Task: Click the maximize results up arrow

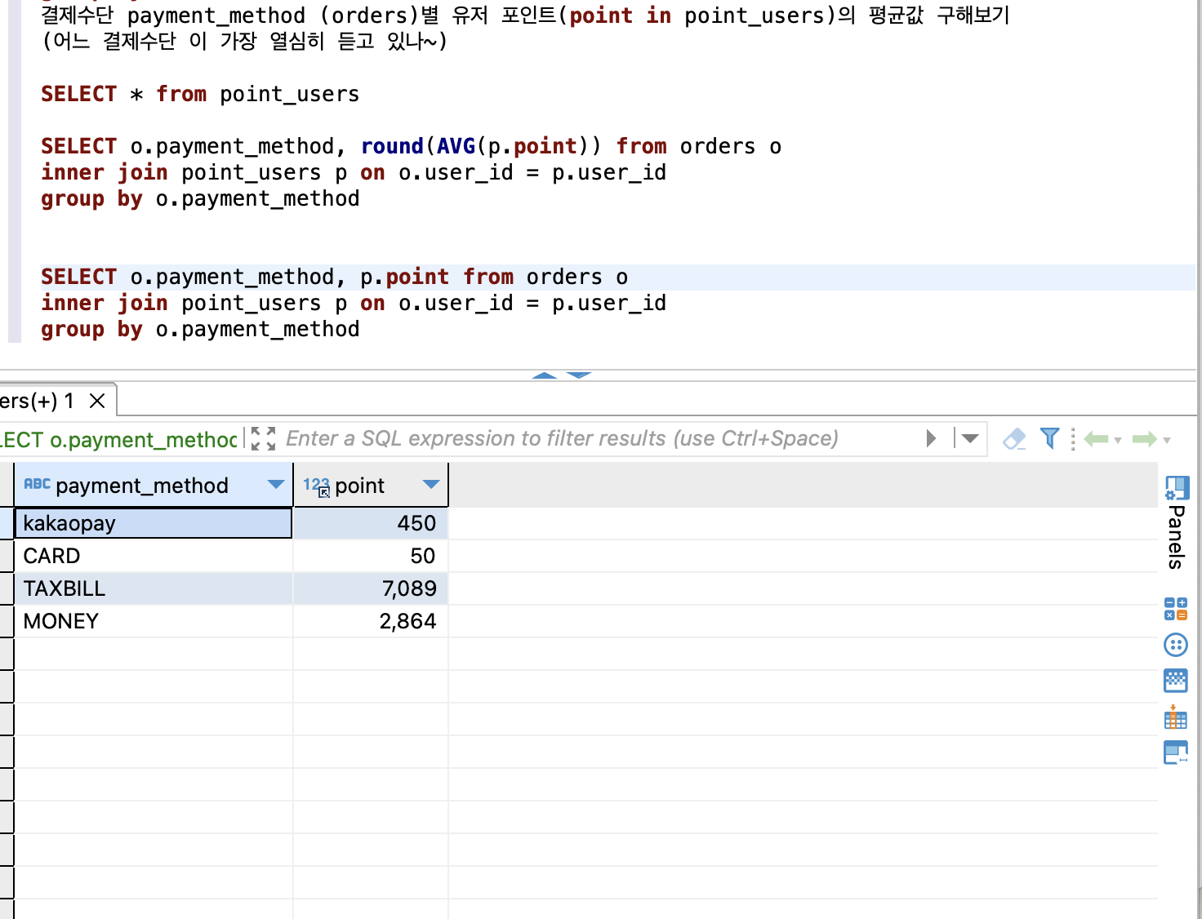Action: pyautogui.click(x=544, y=375)
